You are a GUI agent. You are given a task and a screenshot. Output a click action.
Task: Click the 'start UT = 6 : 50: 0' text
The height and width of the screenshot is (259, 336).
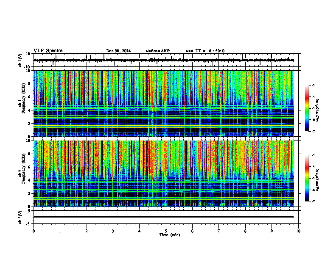[x=205, y=51]
